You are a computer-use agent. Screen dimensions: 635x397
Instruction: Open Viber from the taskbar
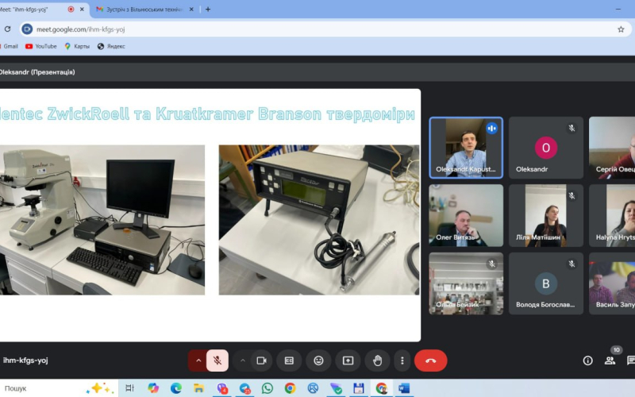coord(222,388)
